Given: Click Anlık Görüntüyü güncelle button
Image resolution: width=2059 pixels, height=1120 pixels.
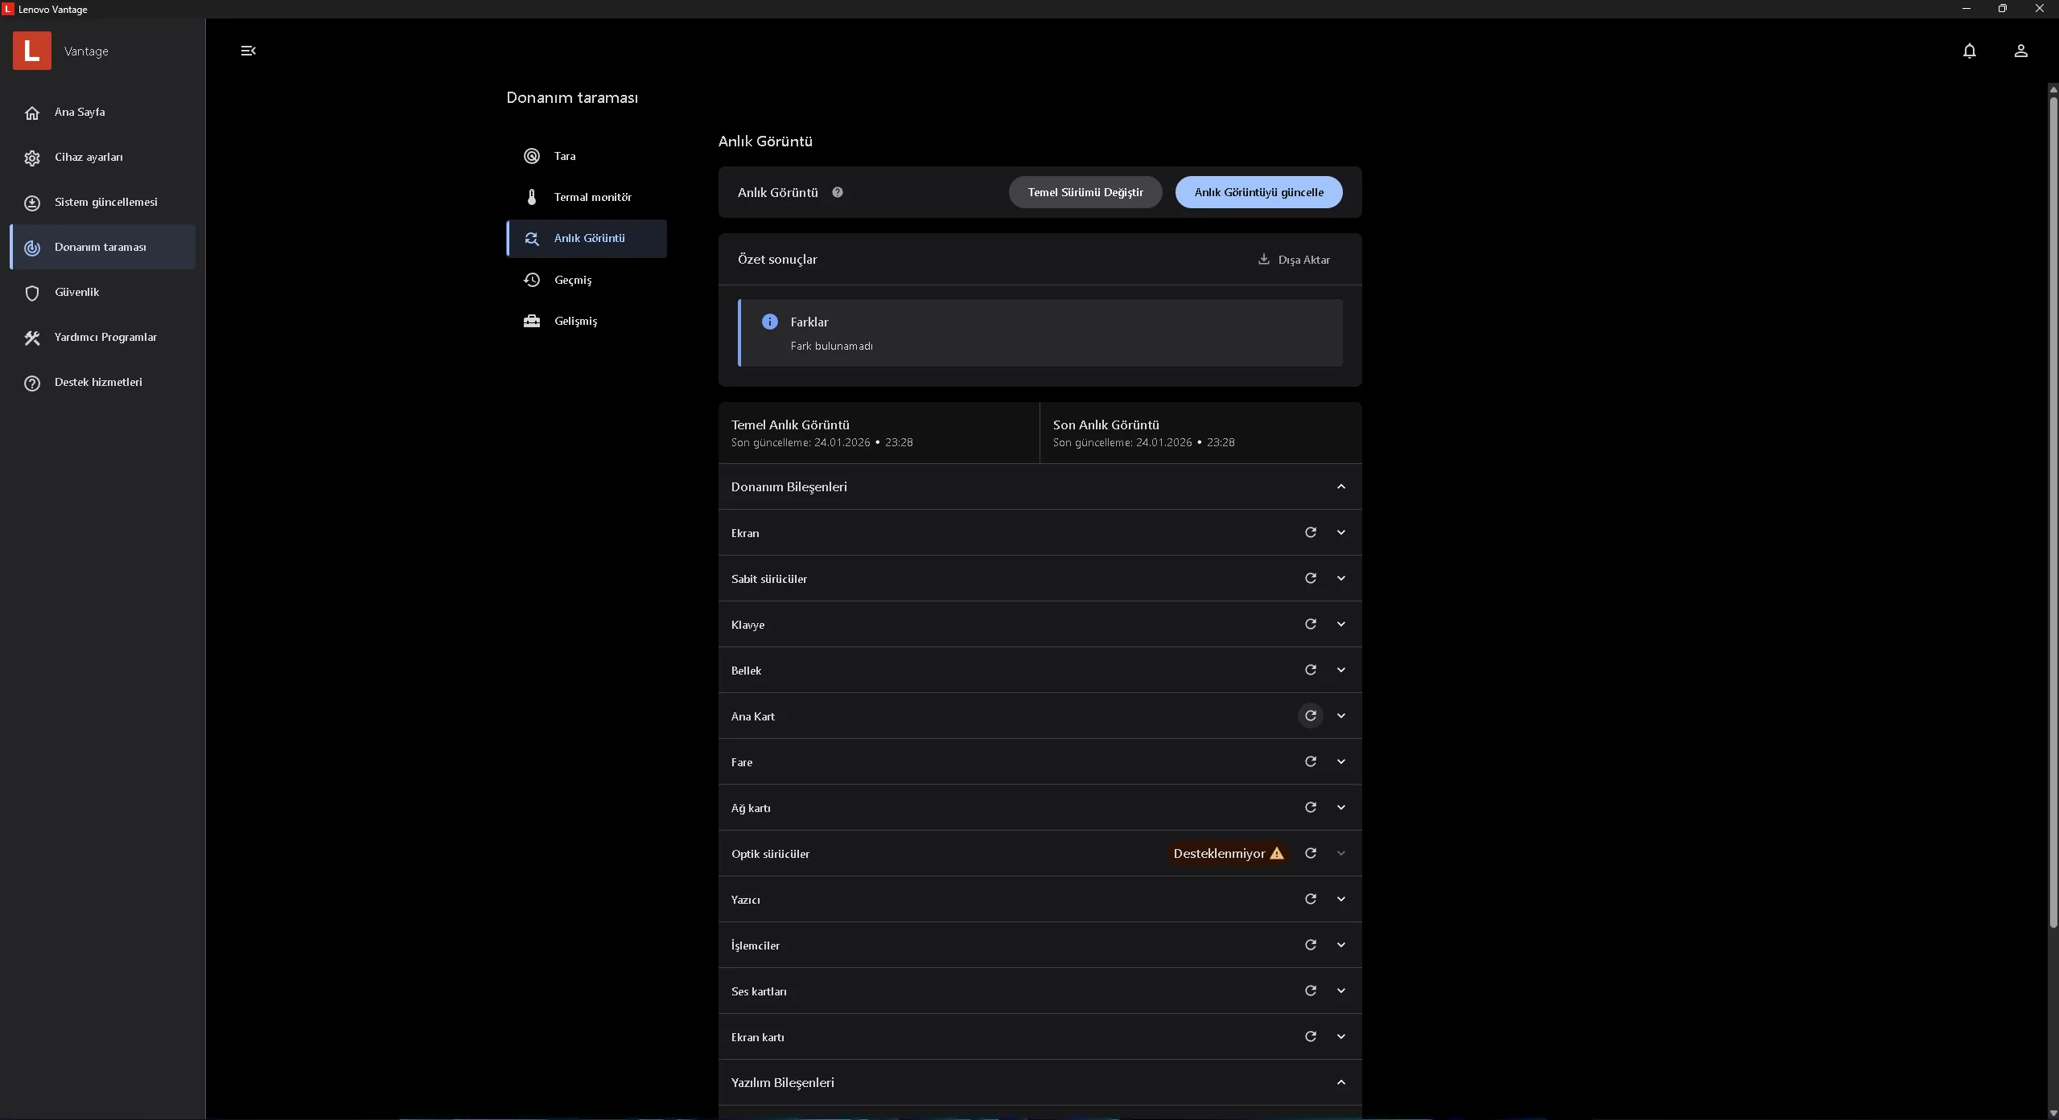Looking at the screenshot, I should pyautogui.click(x=1258, y=192).
